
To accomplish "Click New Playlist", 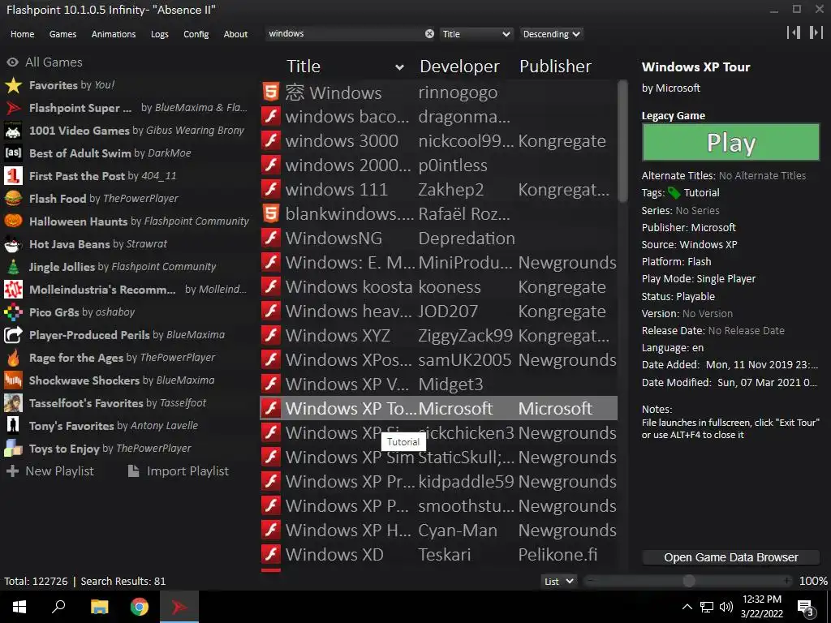I will (x=50, y=471).
